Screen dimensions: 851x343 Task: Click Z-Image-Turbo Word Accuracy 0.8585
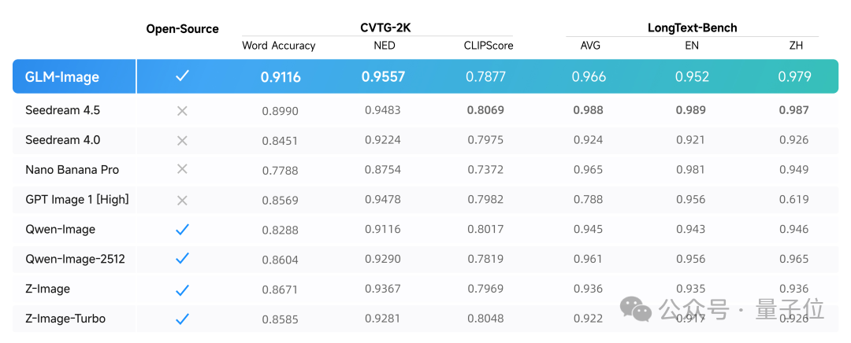pos(280,319)
